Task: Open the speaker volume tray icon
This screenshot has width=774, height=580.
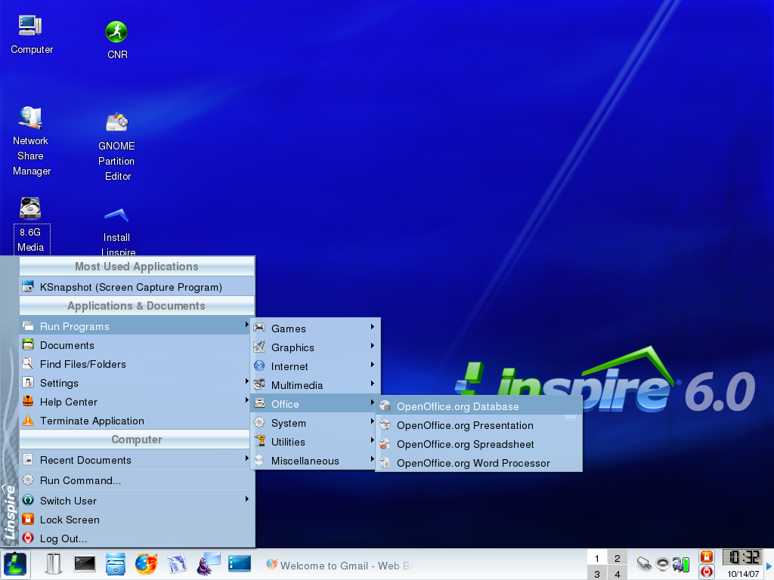Action: tap(662, 563)
